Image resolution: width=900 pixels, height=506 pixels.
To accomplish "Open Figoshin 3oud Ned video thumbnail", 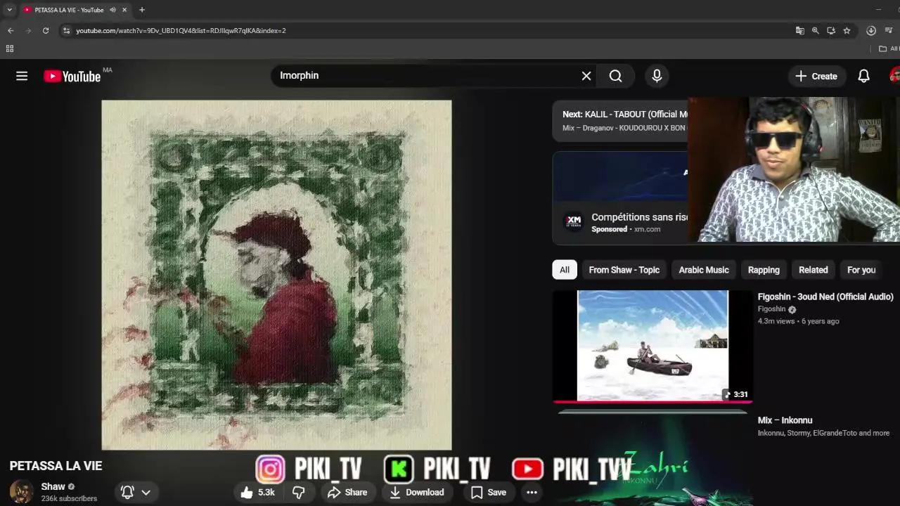I will click(652, 346).
